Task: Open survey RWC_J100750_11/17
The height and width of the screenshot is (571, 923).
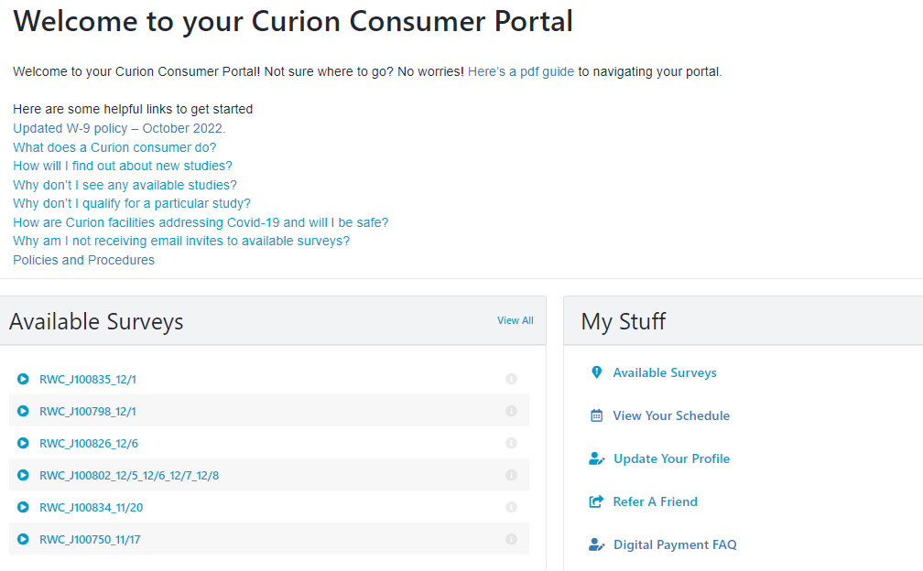Action: click(90, 539)
